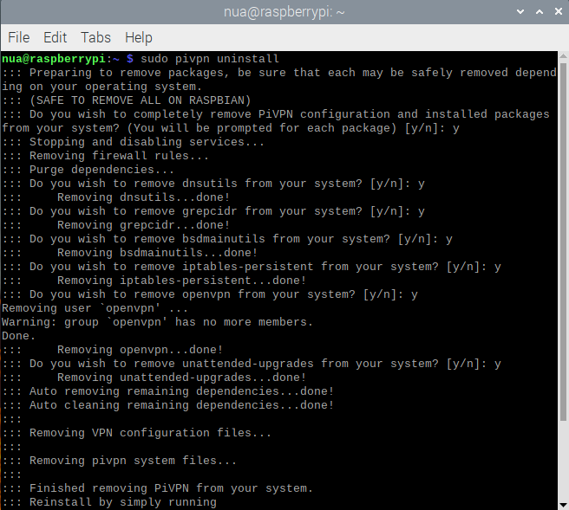569x510 pixels.
Task: Click the '(SAFE TO REMOVE ALL ON RASPBIAN)' line
Action: (127, 100)
